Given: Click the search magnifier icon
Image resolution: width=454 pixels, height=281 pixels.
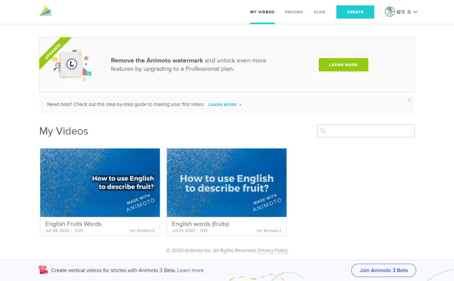Looking at the screenshot, I should coord(323,131).
